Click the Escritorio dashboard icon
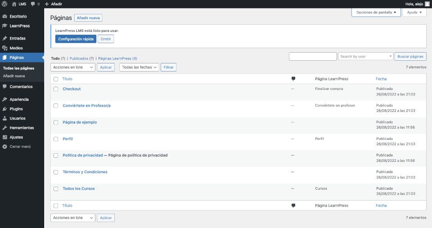The width and height of the screenshot is (432, 228). pos(4,16)
